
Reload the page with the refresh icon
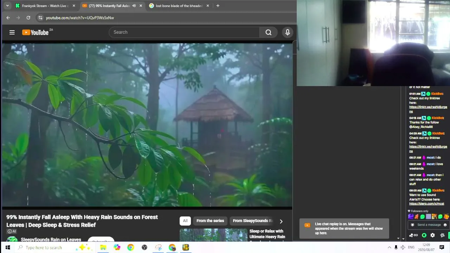tap(28, 18)
